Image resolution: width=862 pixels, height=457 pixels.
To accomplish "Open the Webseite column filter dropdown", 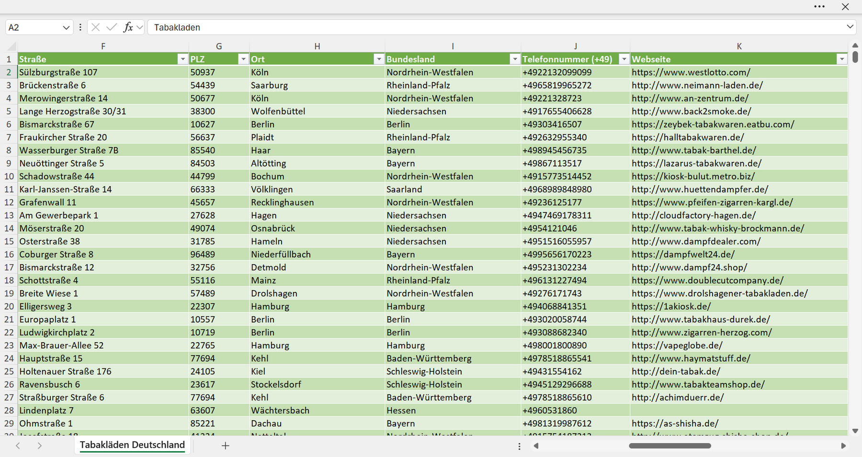I will (x=842, y=59).
